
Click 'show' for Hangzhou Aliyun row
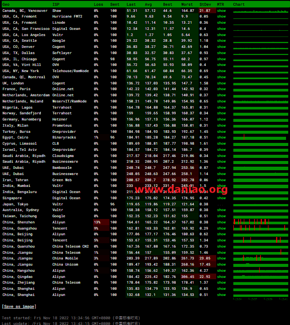click(221, 271)
